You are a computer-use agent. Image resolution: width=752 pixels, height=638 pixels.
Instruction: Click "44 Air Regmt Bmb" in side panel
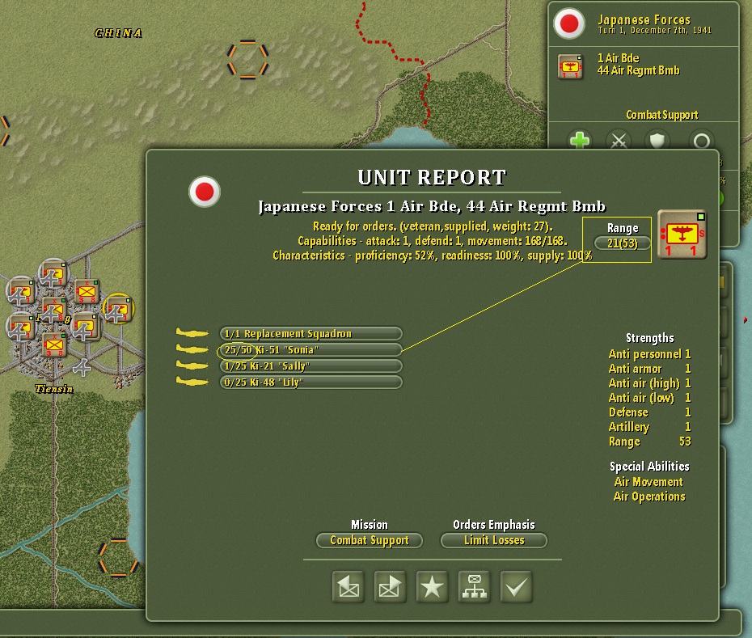pos(638,70)
